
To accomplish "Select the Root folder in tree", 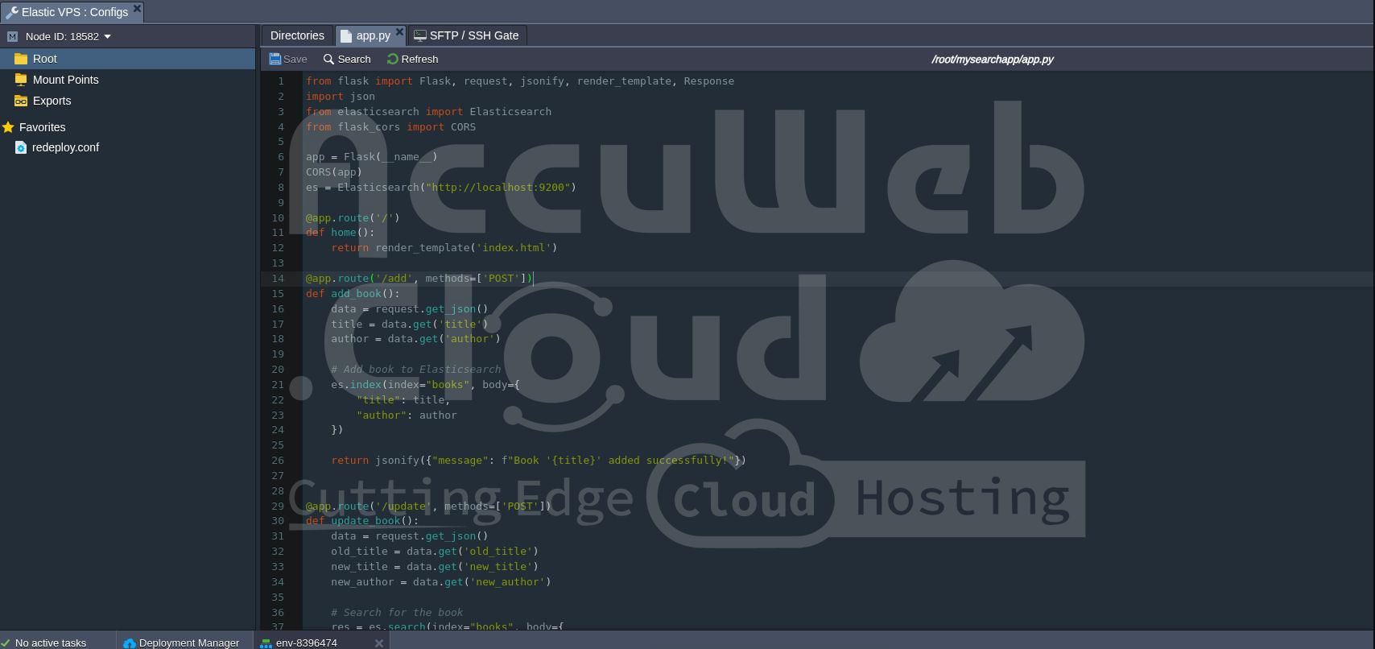I will (45, 59).
